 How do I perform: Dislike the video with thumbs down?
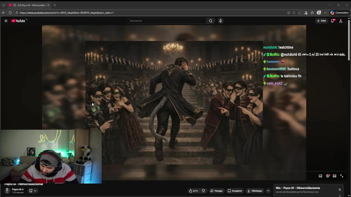(203, 191)
